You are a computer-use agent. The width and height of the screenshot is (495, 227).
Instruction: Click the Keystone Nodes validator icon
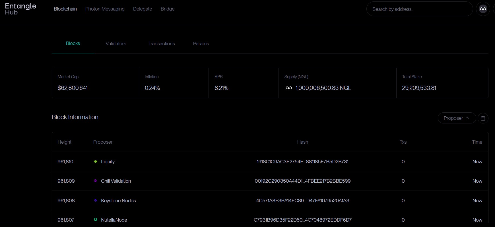point(96,201)
